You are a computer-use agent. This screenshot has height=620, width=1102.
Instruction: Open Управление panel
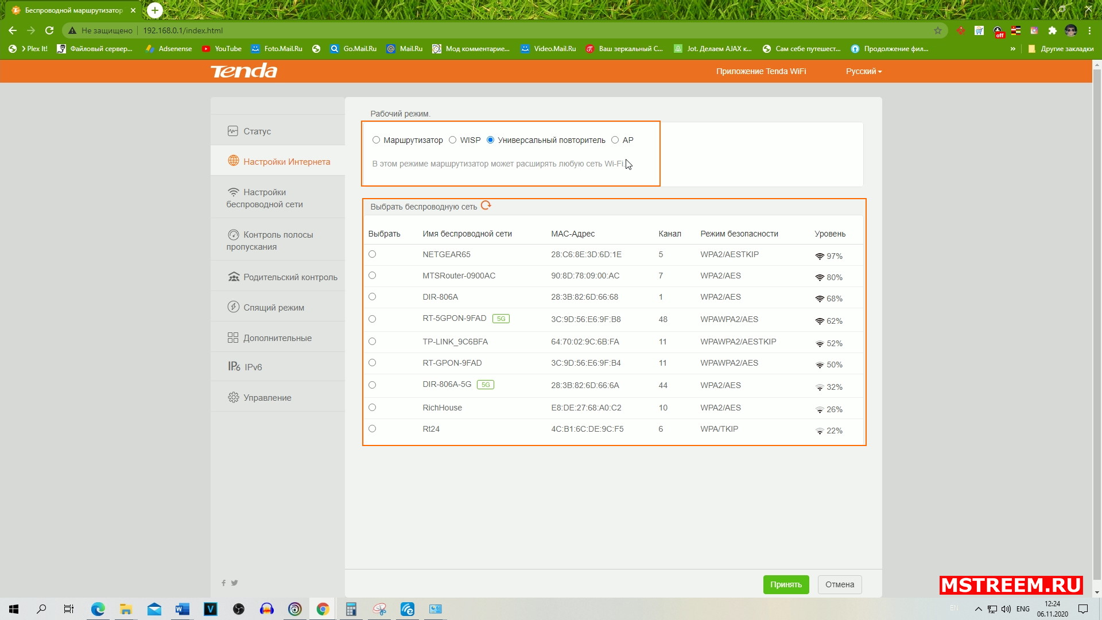pos(267,397)
